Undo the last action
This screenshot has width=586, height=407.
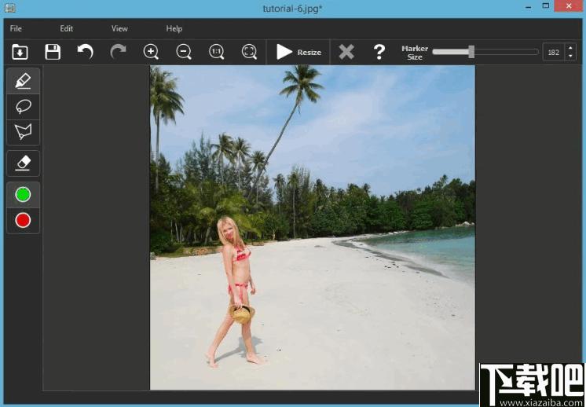tap(85, 53)
